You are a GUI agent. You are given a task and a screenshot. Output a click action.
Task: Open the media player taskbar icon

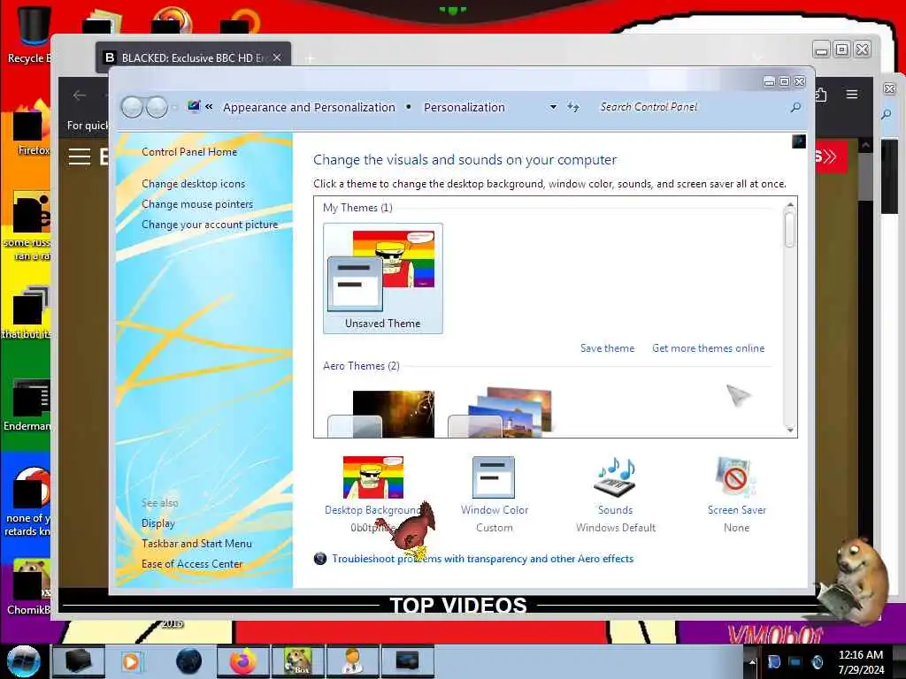click(x=132, y=661)
